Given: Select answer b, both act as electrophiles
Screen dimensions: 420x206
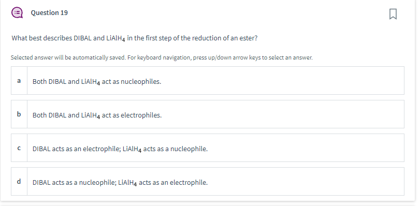Looking at the screenshot, I should tap(208, 114).
